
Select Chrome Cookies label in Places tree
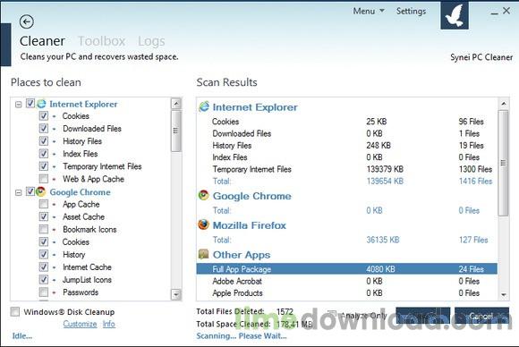click(76, 242)
